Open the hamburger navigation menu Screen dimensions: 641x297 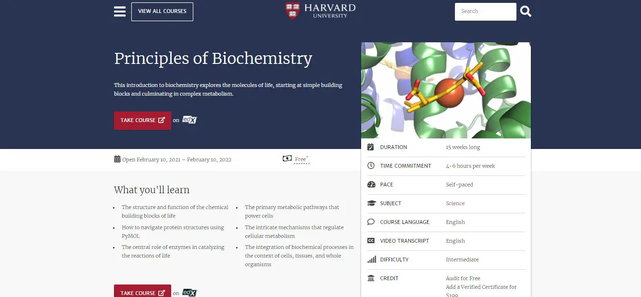pos(119,11)
